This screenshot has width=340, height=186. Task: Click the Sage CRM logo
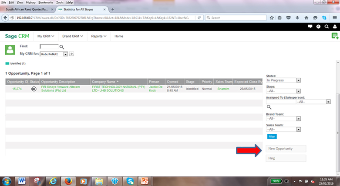pos(17,36)
